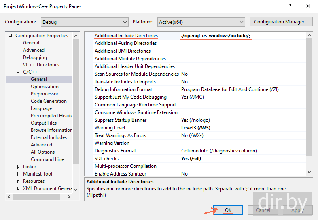
Task: Expand the Manifest Tool tree node
Action: [x=19, y=174]
